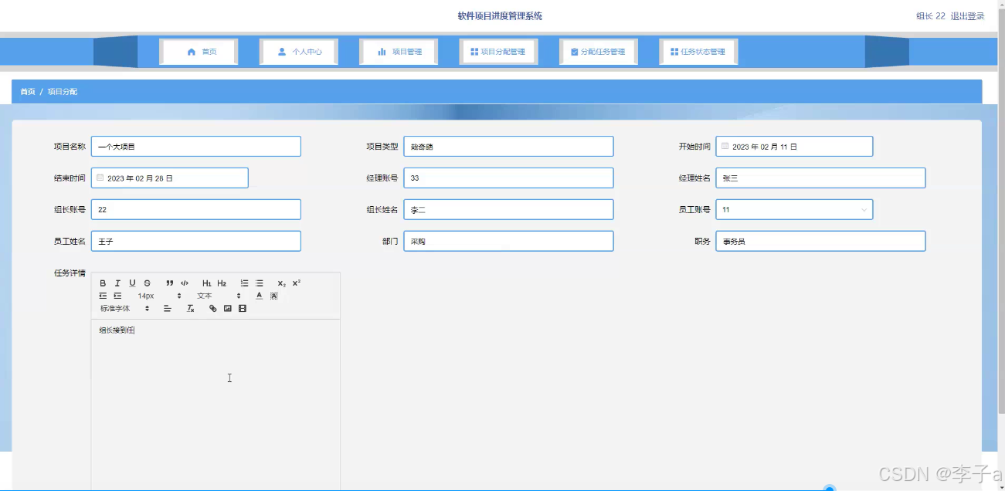Insert an image into the task details
This screenshot has width=1005, height=491.
(x=227, y=308)
